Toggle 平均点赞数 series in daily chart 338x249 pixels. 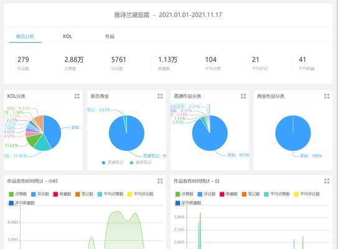coord(277,194)
